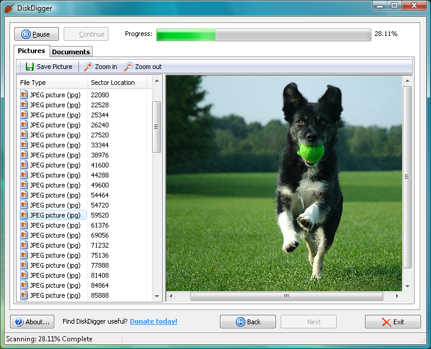Click preview horizontal scrollbar right arrow
This screenshot has width=431, height=349.
pos(397,297)
